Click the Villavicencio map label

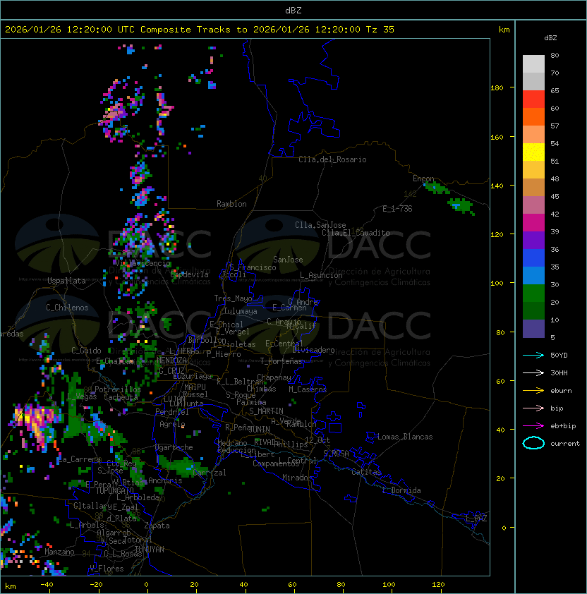click(x=143, y=263)
